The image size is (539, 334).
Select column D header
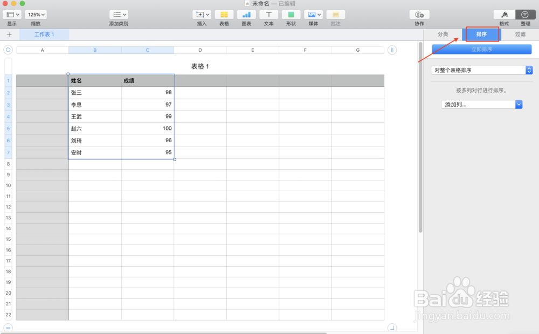200,50
